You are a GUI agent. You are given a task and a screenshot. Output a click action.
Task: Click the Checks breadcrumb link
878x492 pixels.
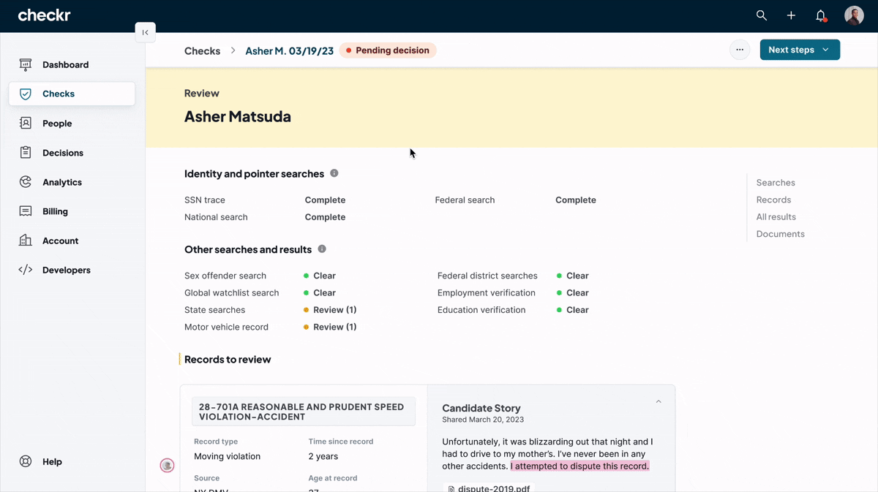202,50
